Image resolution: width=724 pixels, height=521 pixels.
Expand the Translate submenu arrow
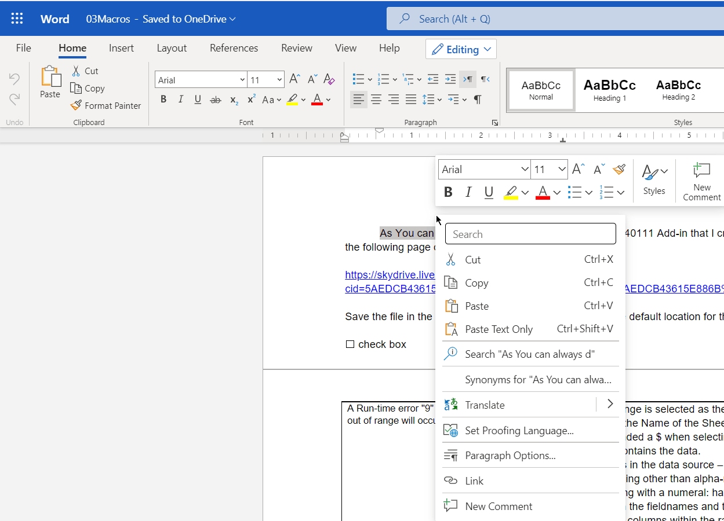click(x=610, y=404)
